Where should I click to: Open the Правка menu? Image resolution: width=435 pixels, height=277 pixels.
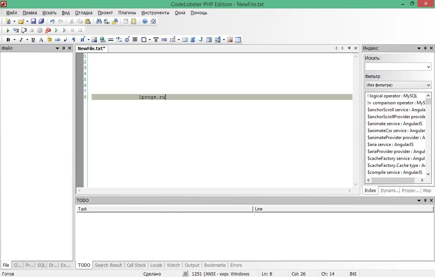[x=30, y=13]
